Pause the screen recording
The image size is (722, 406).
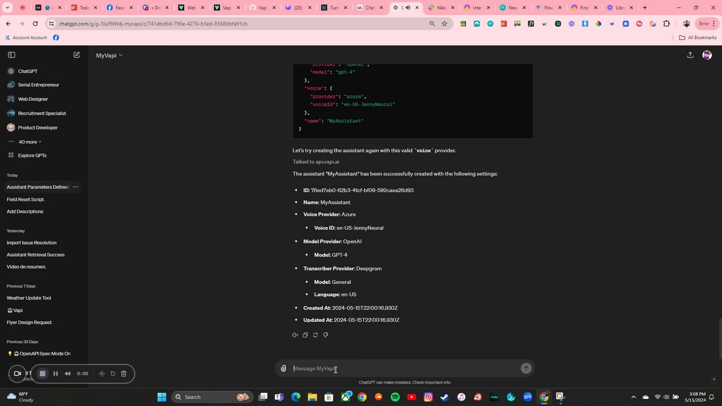coord(55,373)
